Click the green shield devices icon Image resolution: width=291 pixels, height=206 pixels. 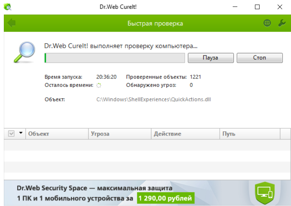pyautogui.click(x=265, y=193)
